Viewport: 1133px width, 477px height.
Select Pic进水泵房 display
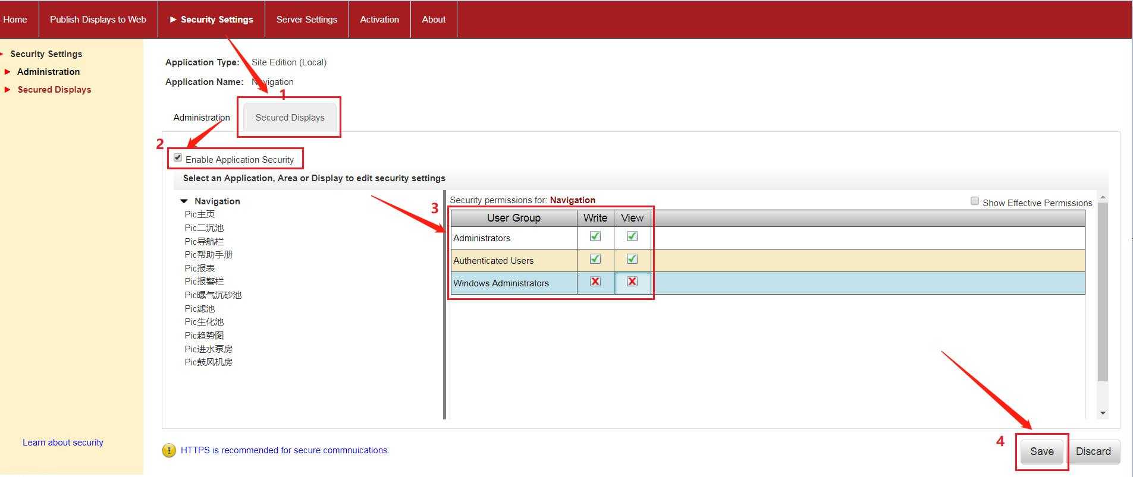click(209, 349)
